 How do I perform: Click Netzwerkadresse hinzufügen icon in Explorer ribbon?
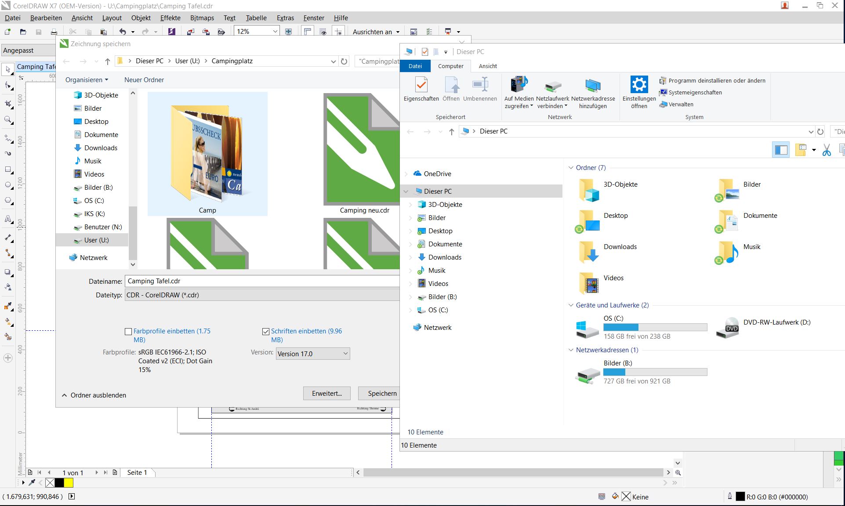tap(593, 93)
